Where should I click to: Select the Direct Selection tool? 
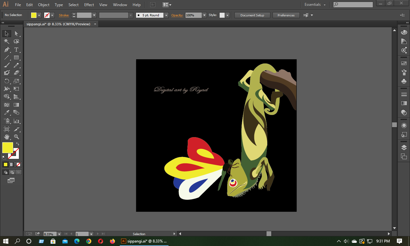click(x=16, y=34)
